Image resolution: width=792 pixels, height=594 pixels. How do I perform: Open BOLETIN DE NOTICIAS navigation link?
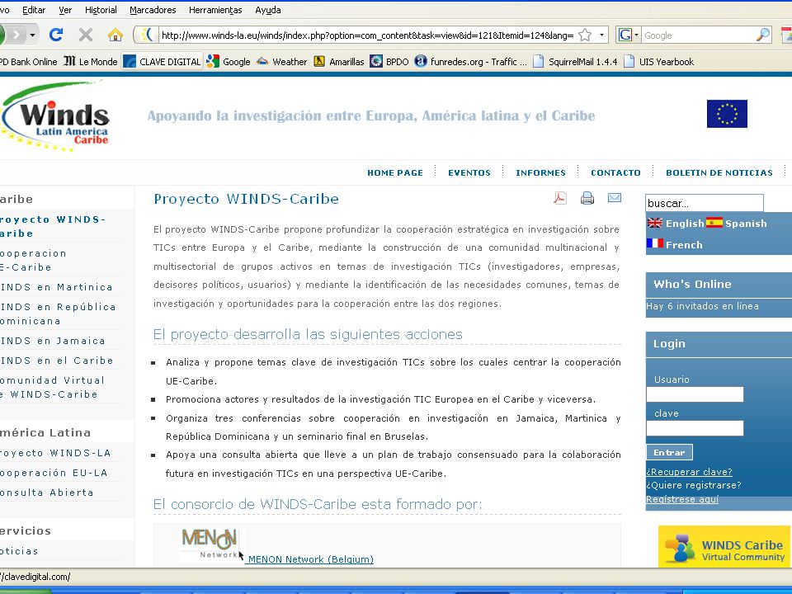click(x=719, y=172)
